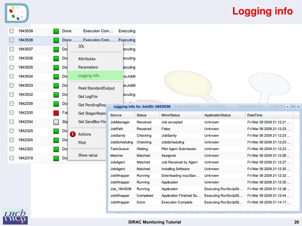Click green status icon of job 1843532
Viewport: 302px width, 226px height.
(x=56, y=95)
